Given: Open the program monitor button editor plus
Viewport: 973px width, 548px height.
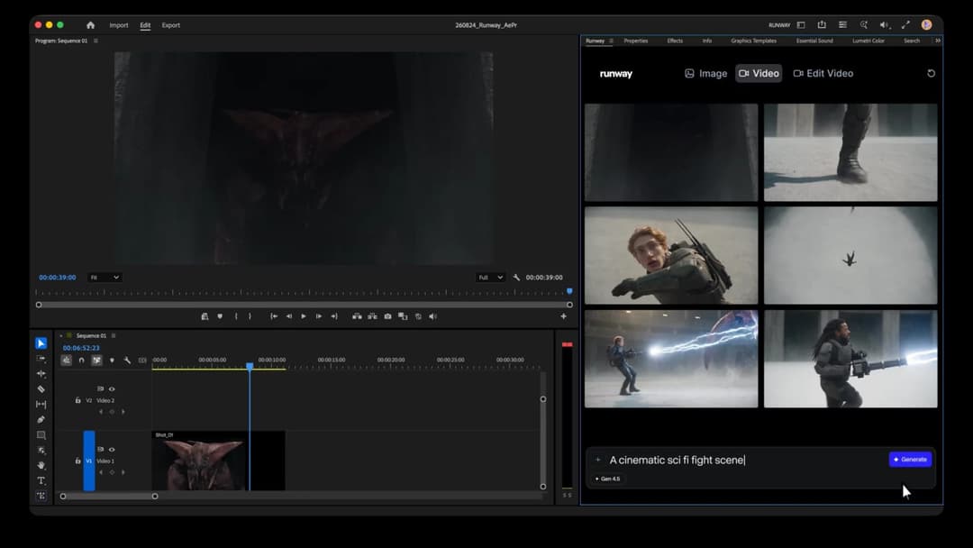Looking at the screenshot, I should [563, 316].
